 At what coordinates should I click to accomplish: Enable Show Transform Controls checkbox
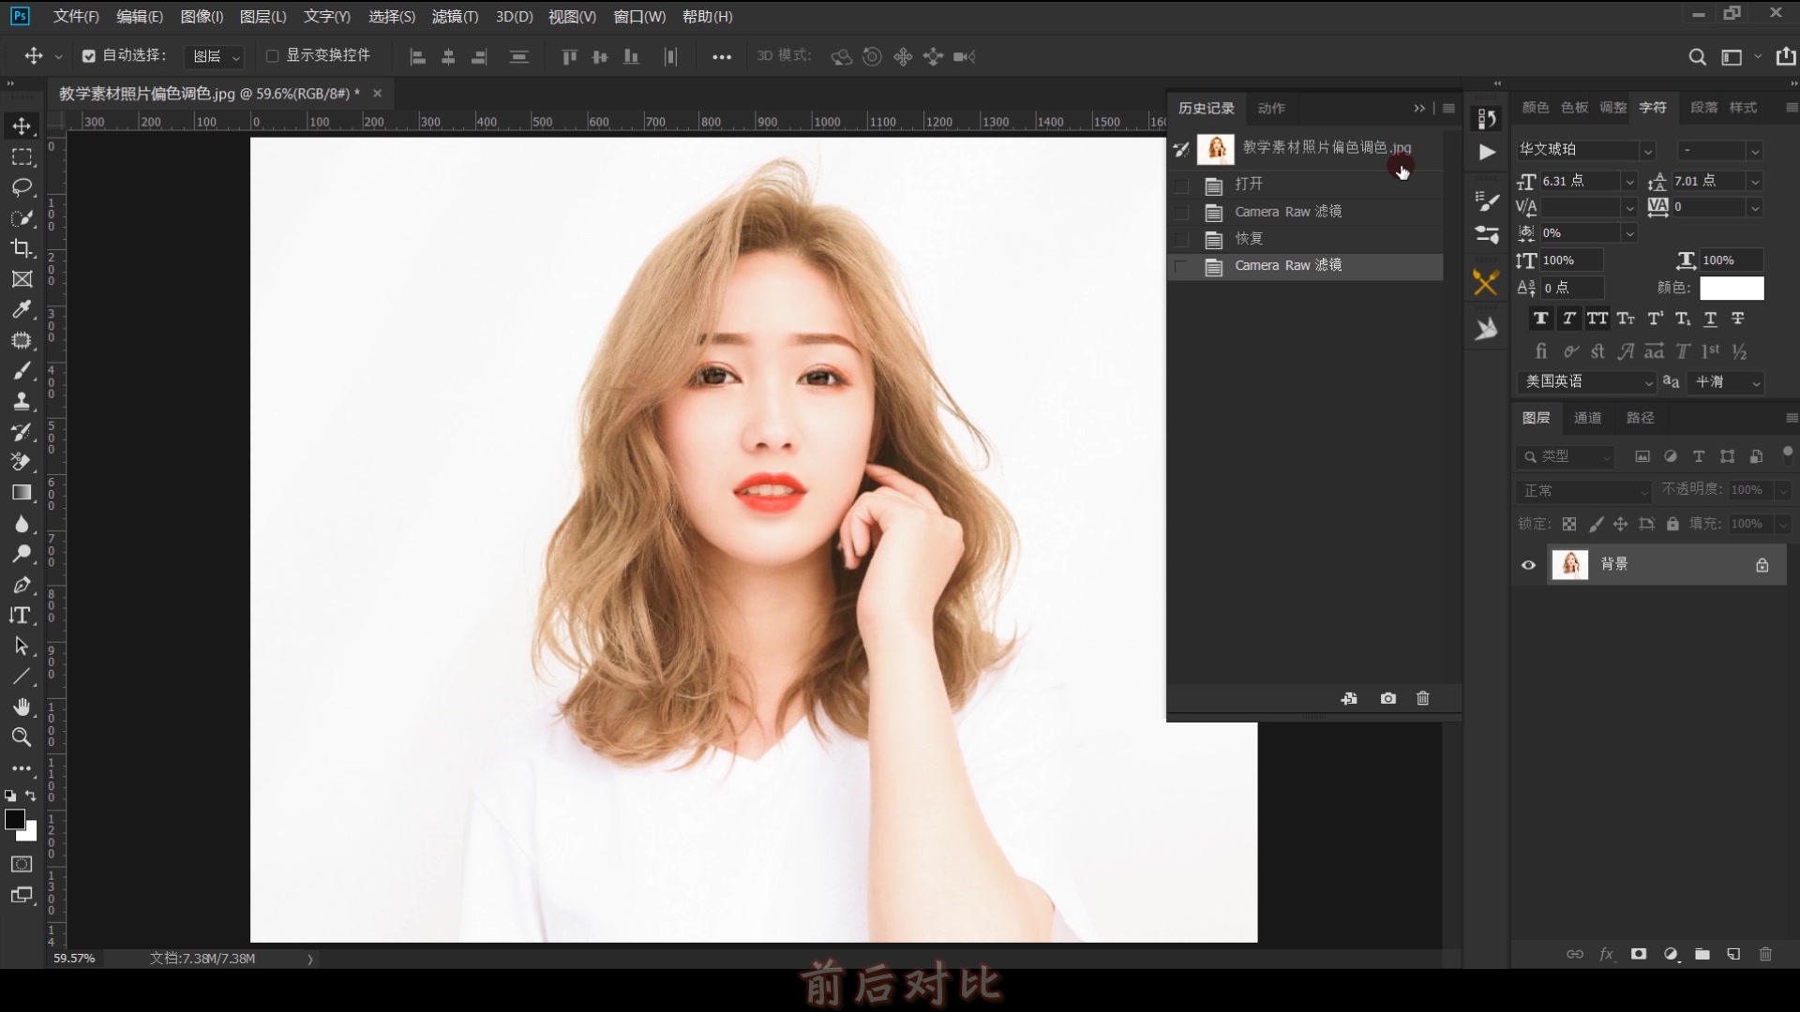pyautogui.click(x=273, y=56)
